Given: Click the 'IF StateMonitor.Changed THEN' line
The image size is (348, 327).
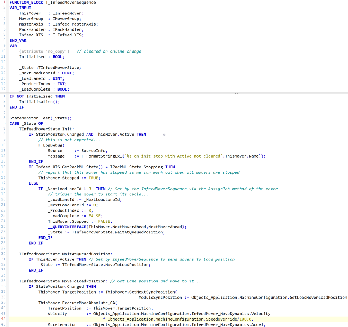Looking at the screenshot, I should coord(62,287).
